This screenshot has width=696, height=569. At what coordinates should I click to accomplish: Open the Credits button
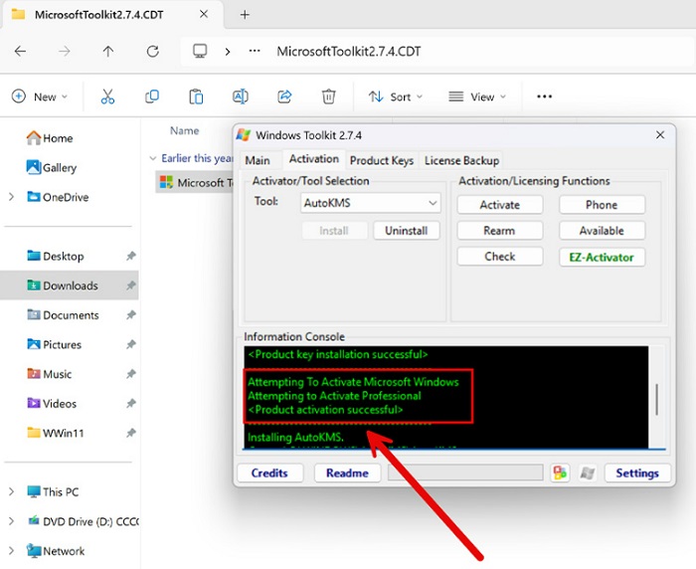(x=269, y=474)
